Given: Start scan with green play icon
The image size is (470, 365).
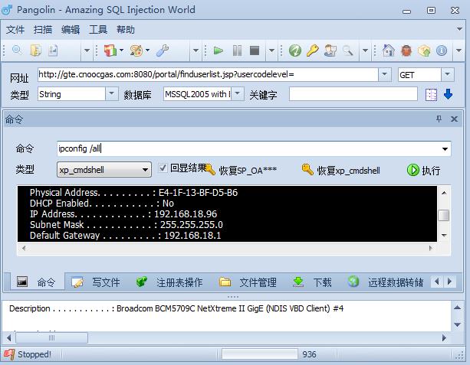Looking at the screenshot, I should pyautogui.click(x=219, y=51).
